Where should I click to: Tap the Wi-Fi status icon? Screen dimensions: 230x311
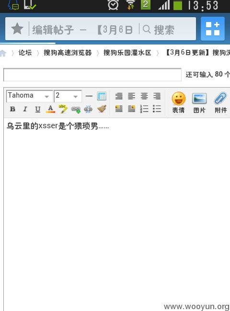click(x=131, y=5)
